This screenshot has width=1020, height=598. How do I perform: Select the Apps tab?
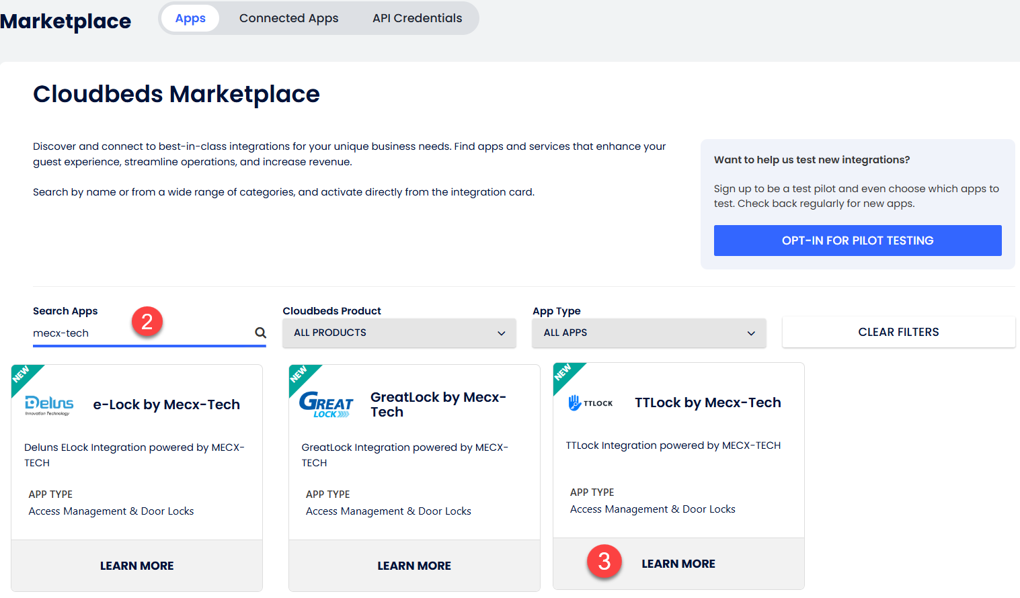point(190,18)
